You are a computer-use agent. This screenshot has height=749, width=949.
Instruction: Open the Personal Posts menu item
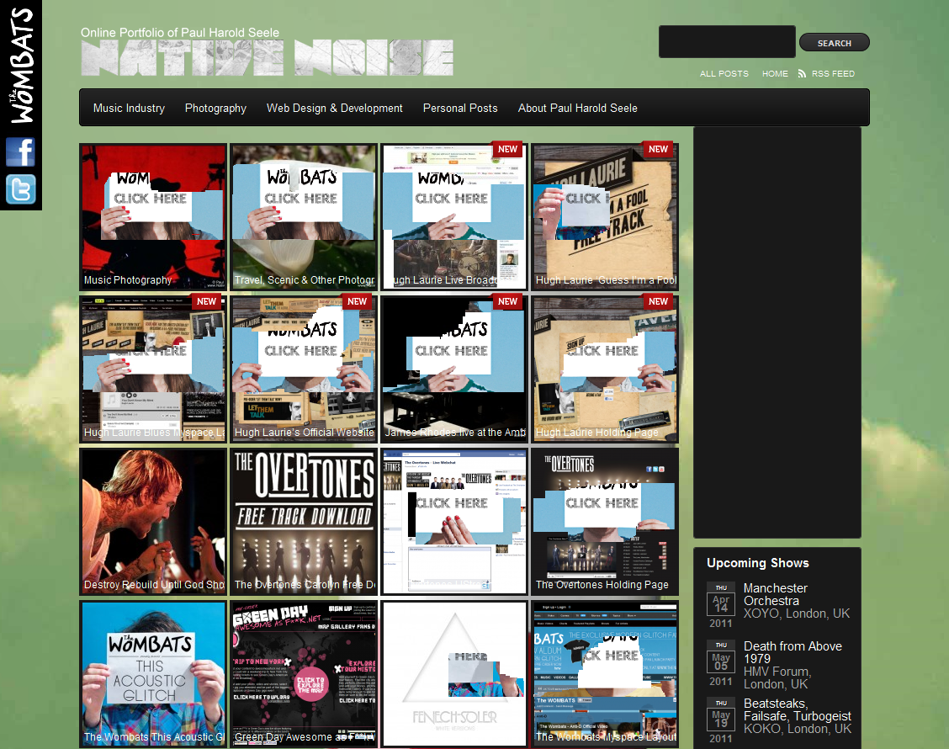pos(460,108)
